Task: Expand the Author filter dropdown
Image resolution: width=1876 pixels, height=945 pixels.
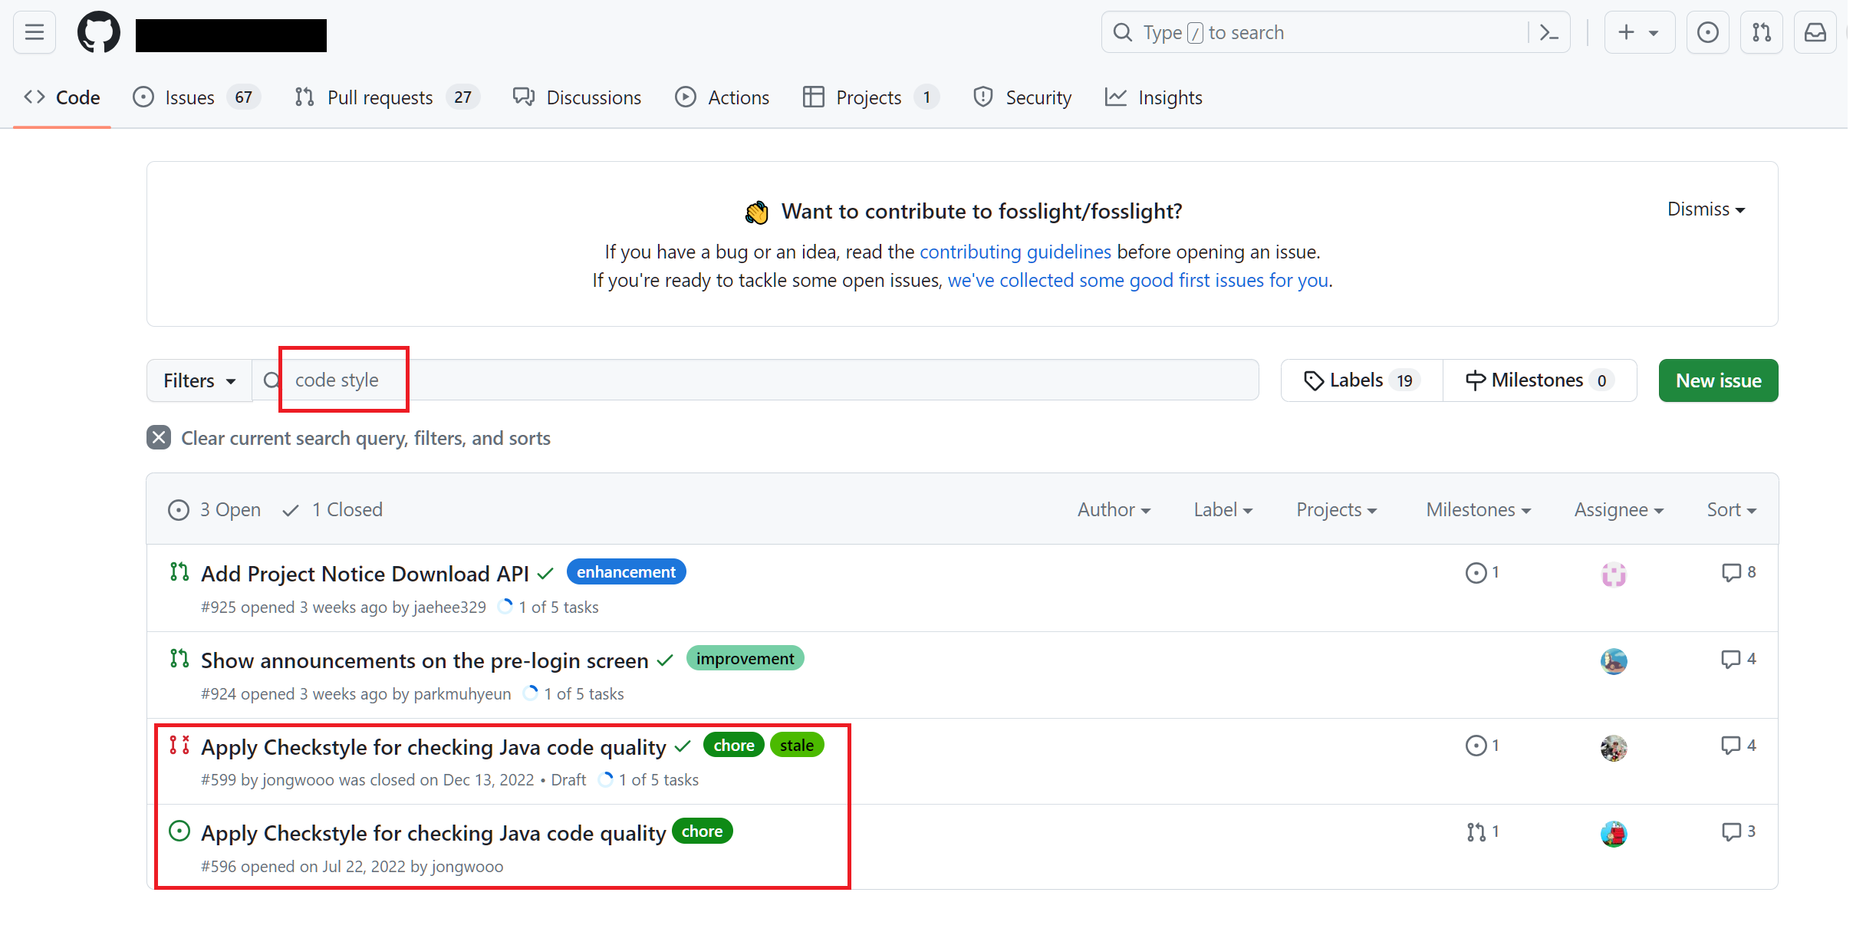Action: click(x=1113, y=510)
